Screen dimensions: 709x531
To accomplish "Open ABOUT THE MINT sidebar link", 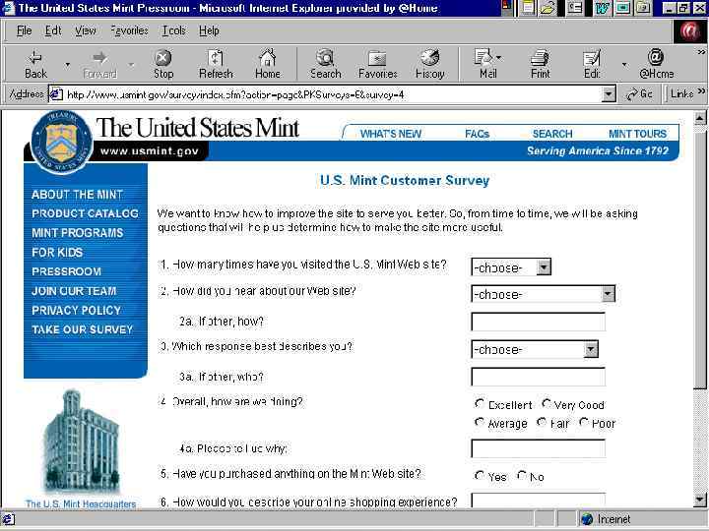I will pos(78,195).
